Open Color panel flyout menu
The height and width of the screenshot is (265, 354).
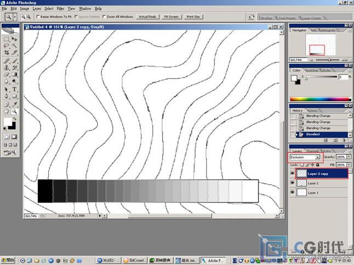(350, 70)
